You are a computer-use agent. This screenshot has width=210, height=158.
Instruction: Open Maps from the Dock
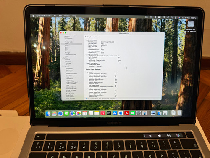(x=73, y=113)
